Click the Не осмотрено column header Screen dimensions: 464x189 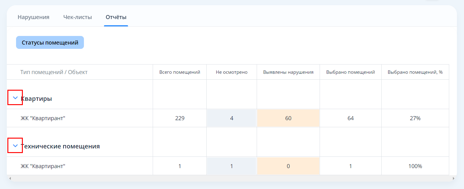(x=231, y=72)
